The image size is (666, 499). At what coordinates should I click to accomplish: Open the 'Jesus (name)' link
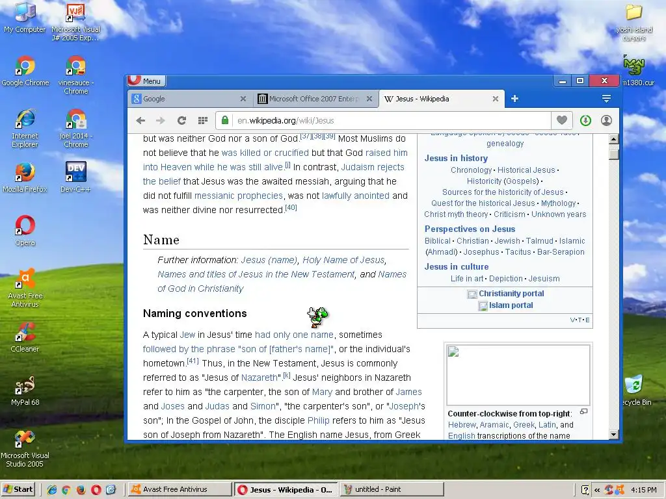tap(269, 260)
